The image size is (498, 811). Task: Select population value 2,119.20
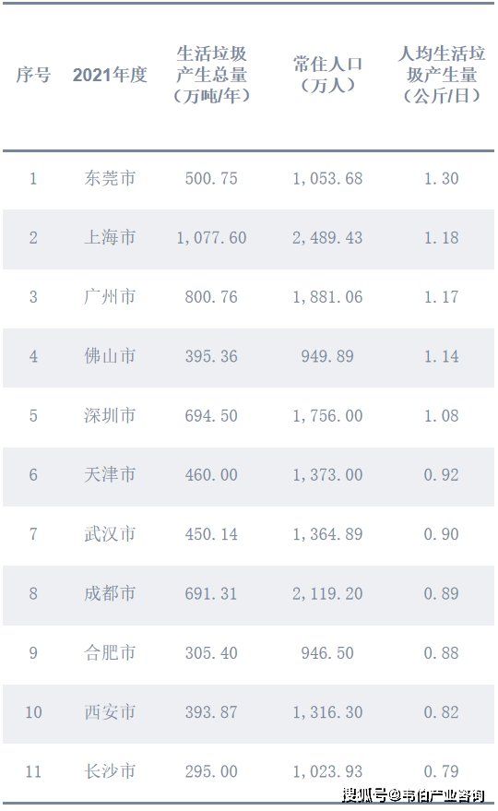(x=327, y=594)
